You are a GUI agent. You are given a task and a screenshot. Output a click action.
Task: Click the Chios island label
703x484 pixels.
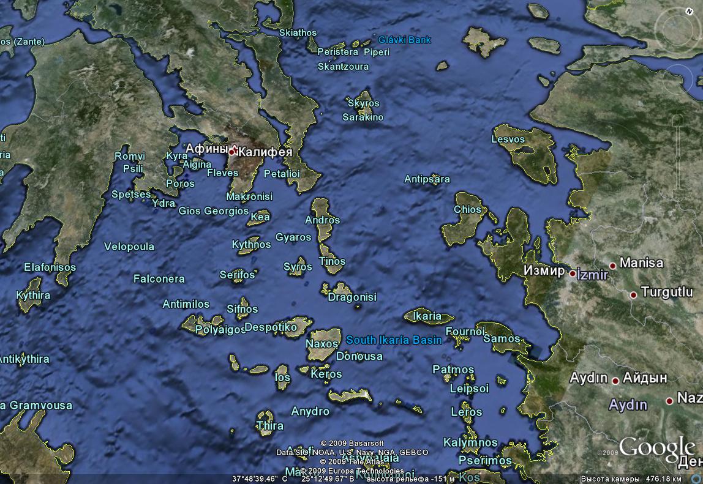[x=467, y=209]
